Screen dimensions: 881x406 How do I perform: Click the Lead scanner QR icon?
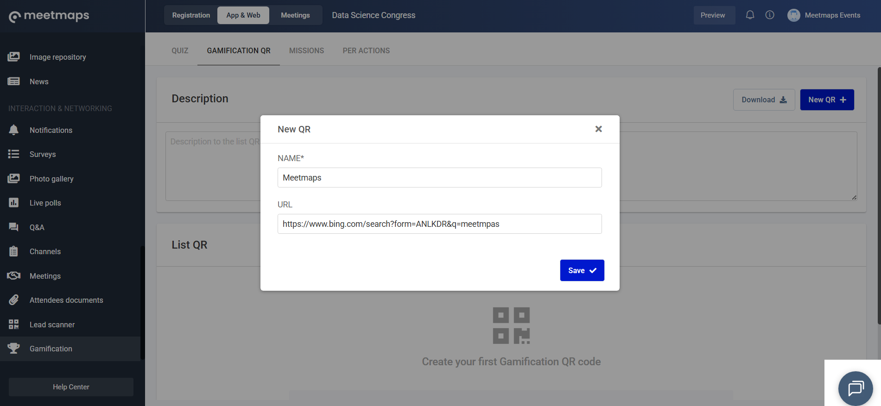14,325
